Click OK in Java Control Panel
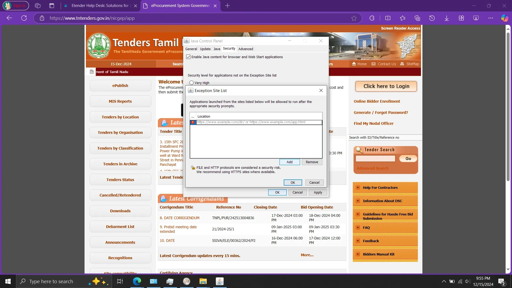 [277, 193]
